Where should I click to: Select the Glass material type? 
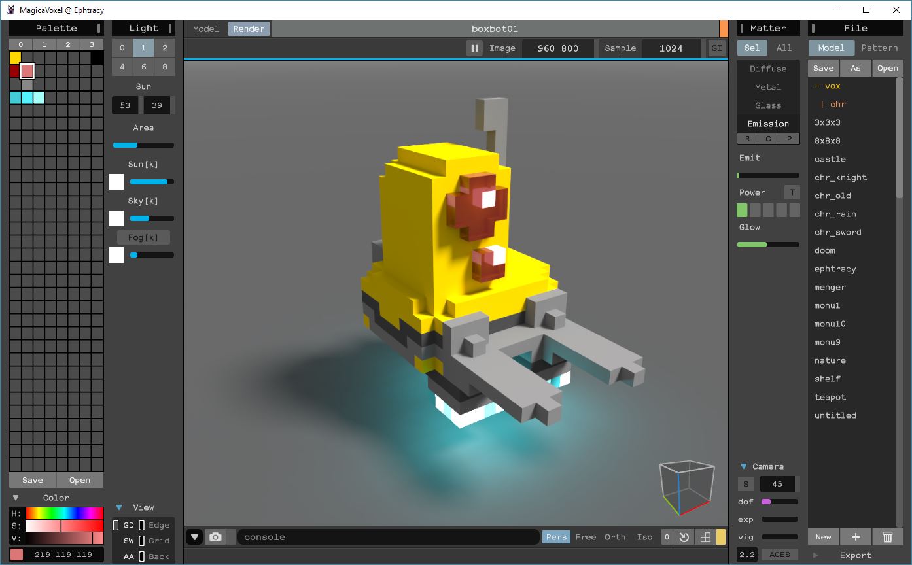coord(768,105)
